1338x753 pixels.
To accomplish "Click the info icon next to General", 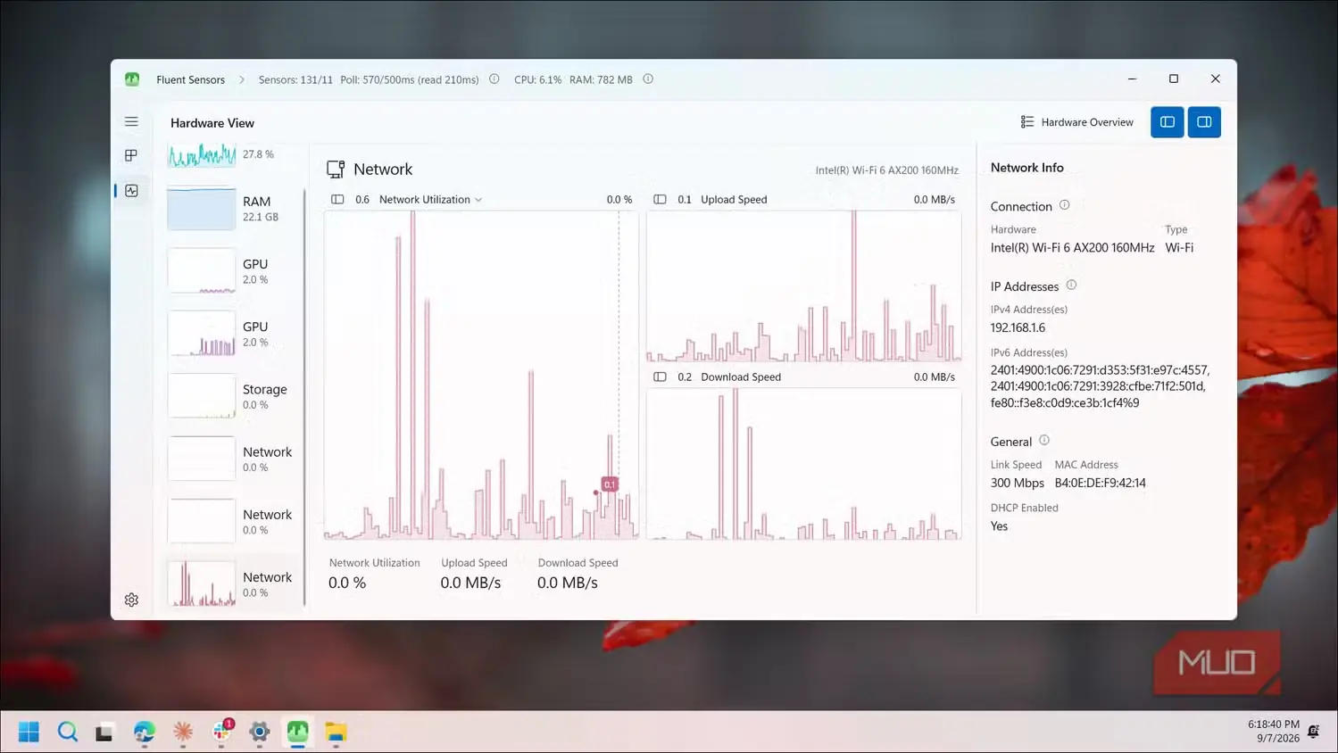I will point(1044,441).
